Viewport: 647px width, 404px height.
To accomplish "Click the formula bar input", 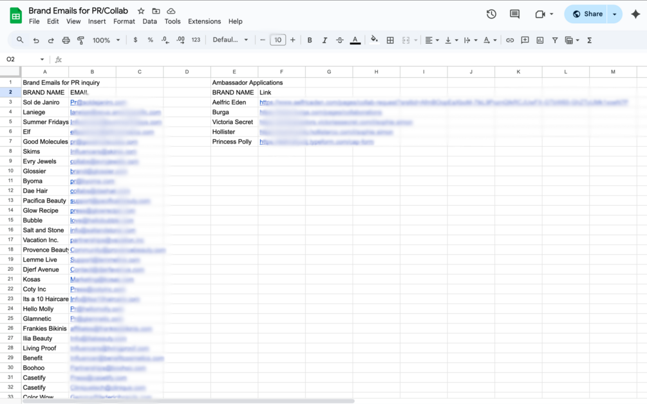I will 355,59.
